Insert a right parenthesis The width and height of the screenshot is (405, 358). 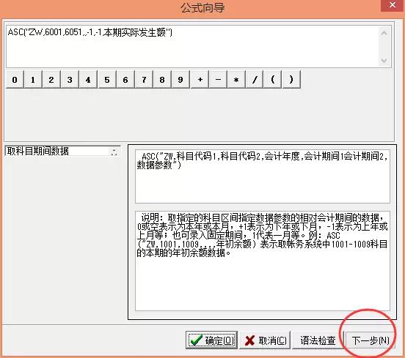[x=291, y=79]
